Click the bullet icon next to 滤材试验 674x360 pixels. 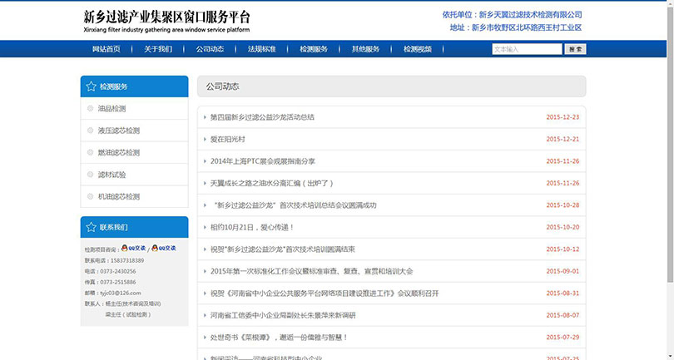point(90,175)
